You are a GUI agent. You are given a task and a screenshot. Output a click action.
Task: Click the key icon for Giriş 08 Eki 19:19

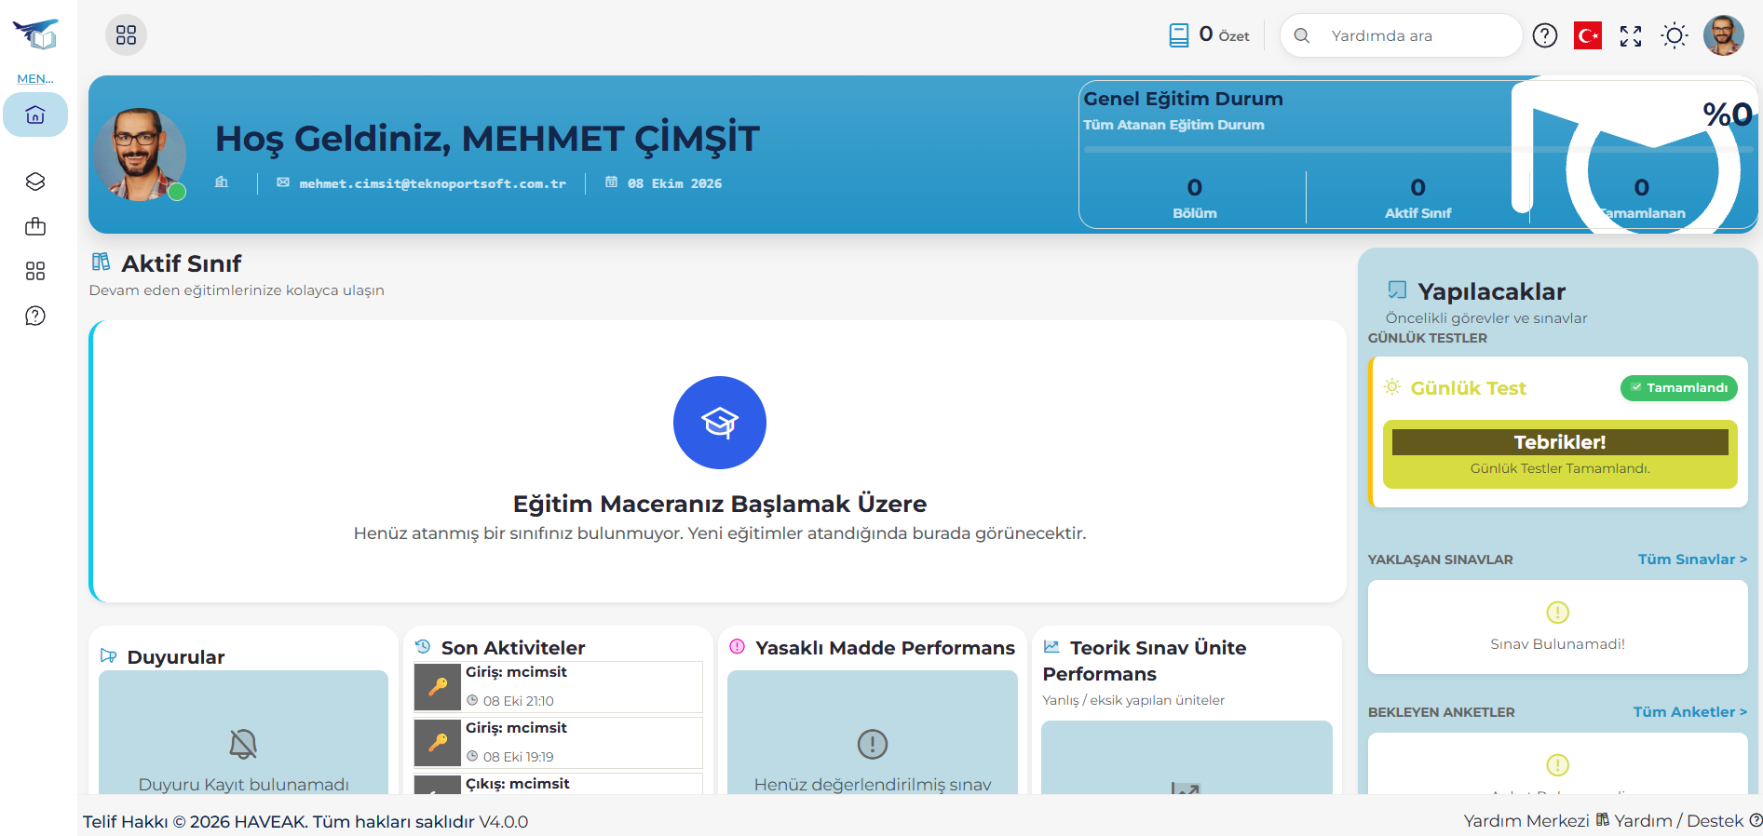[x=438, y=743]
